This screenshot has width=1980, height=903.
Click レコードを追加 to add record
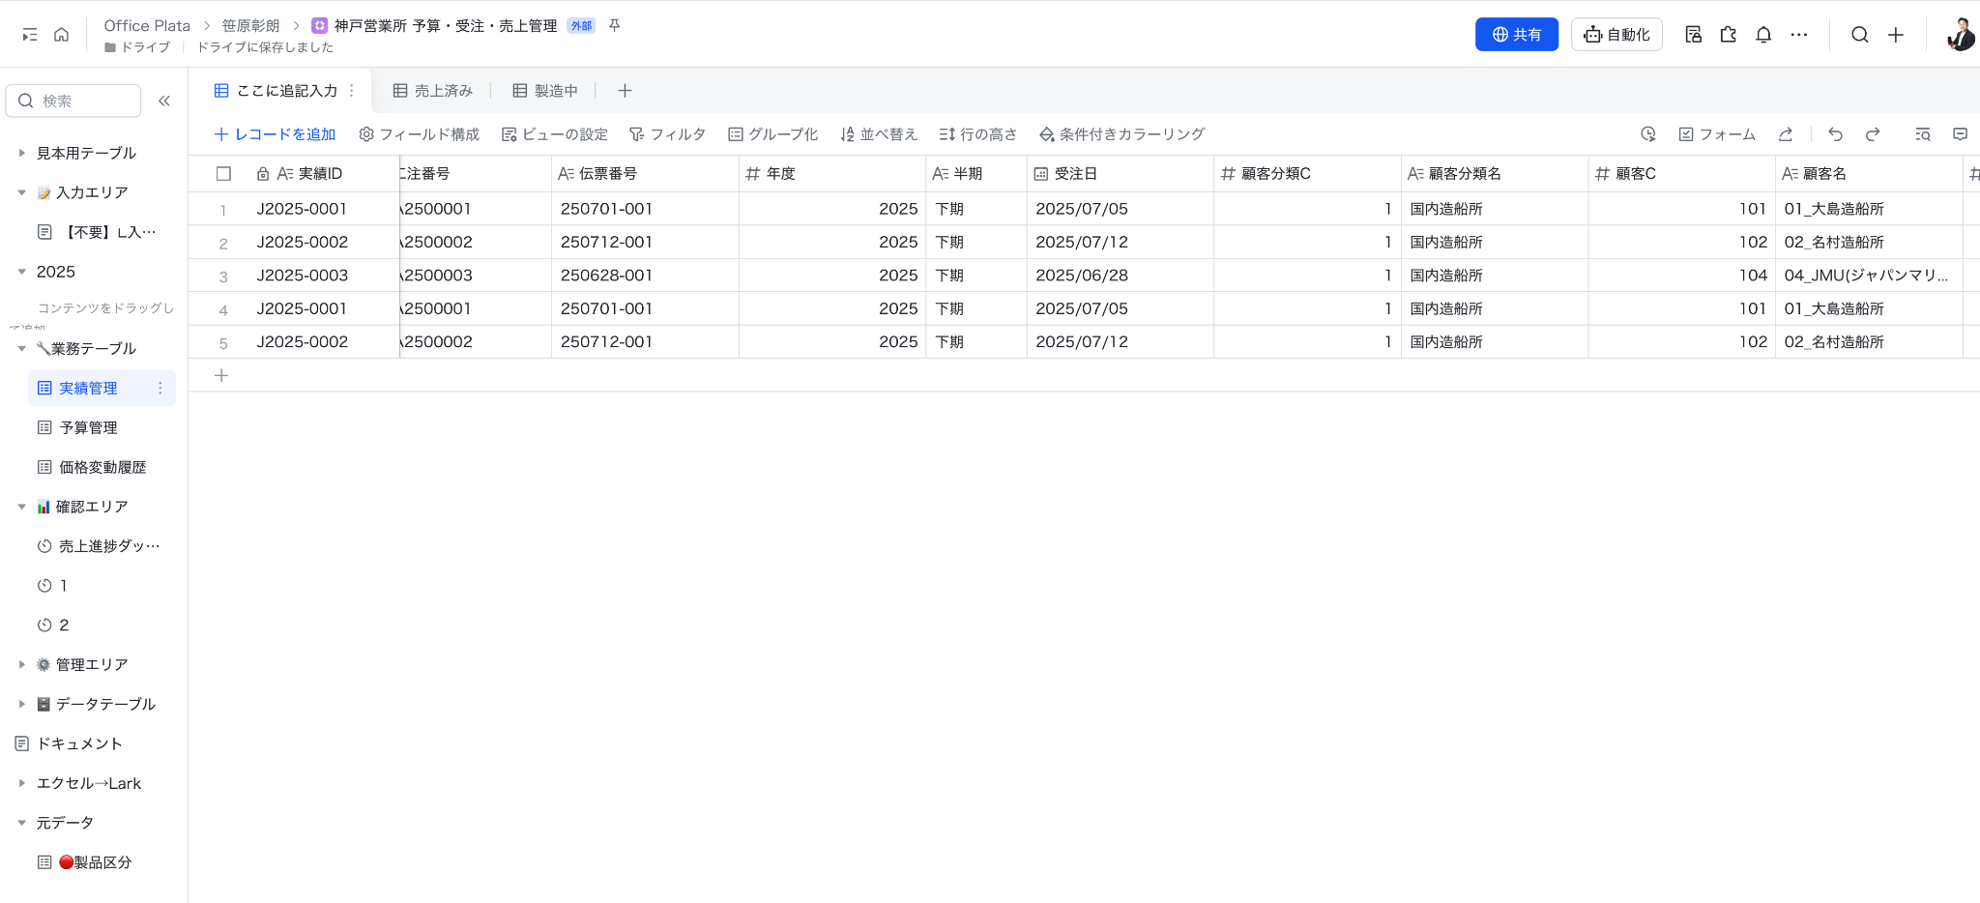[x=275, y=134]
